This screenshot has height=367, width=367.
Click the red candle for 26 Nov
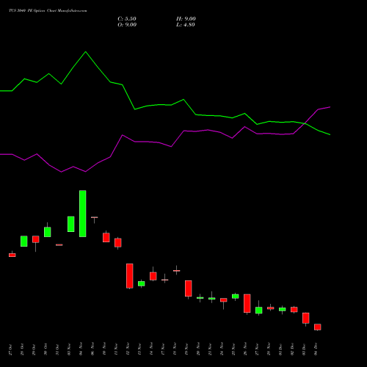pyautogui.click(x=247, y=303)
